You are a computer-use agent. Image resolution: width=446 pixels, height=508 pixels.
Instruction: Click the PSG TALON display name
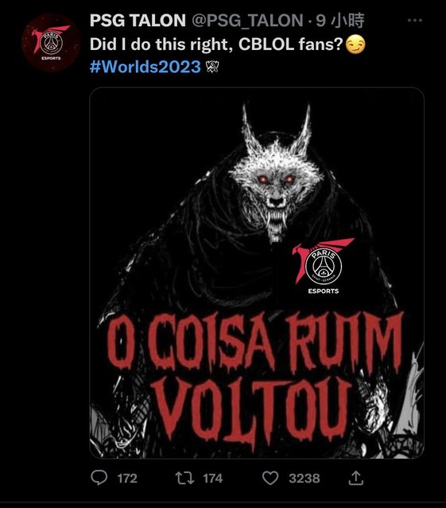tap(138, 21)
